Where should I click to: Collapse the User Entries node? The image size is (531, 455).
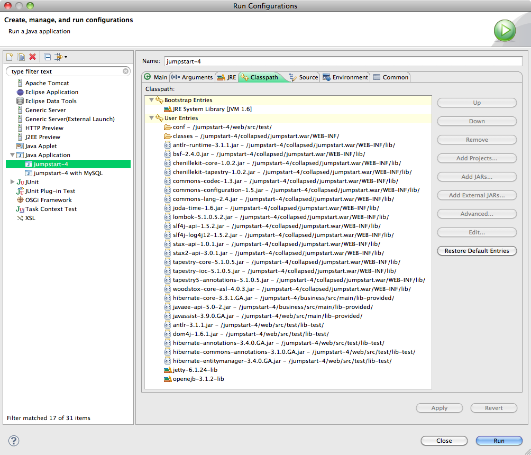(x=151, y=118)
